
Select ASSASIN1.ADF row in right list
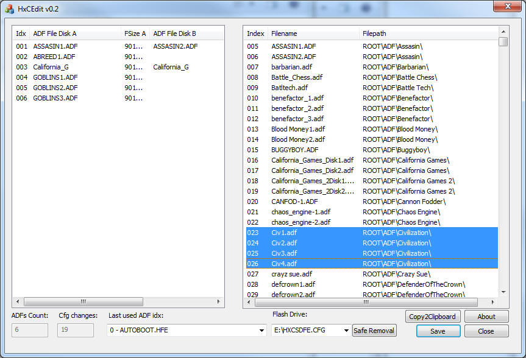(x=372, y=46)
